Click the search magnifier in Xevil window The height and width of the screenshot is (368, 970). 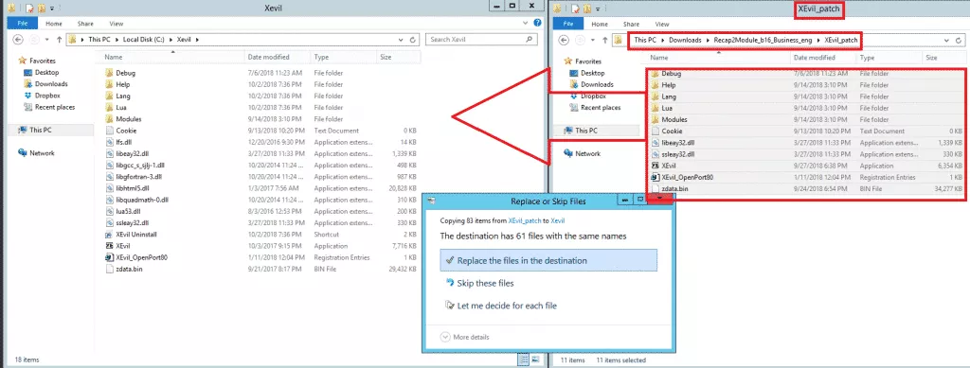[x=530, y=40]
